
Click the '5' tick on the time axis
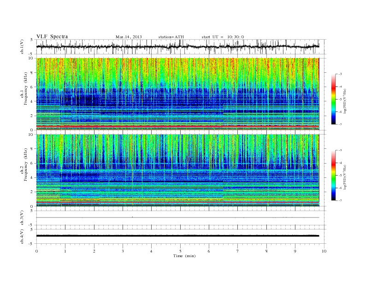[180, 251]
